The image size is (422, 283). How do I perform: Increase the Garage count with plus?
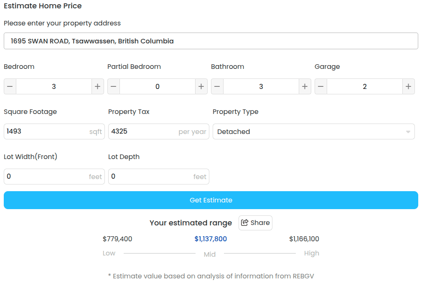[409, 86]
